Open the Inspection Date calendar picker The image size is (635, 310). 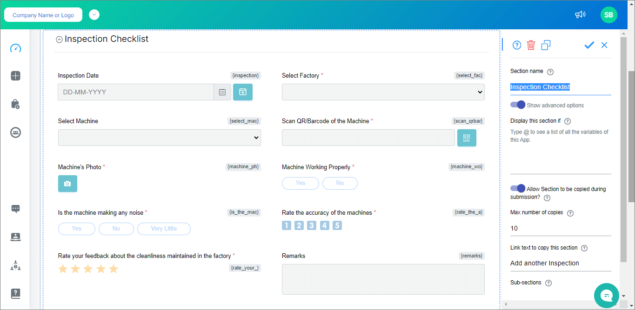pyautogui.click(x=222, y=92)
